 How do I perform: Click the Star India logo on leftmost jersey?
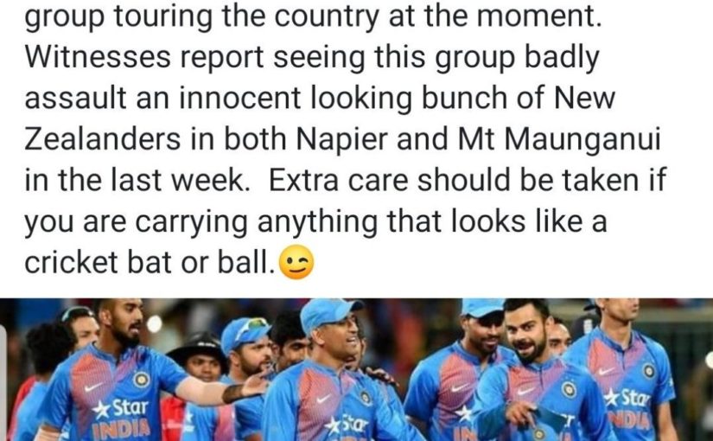[121, 417]
